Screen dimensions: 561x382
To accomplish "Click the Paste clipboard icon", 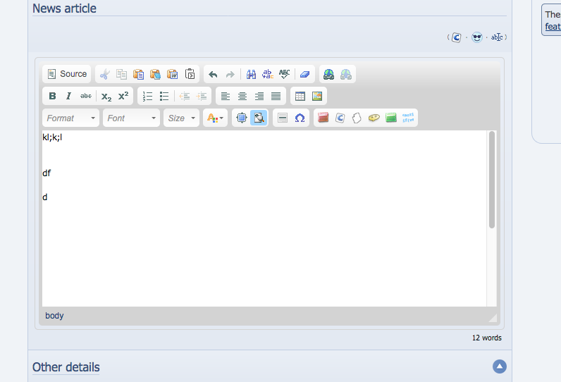I will coord(138,74).
